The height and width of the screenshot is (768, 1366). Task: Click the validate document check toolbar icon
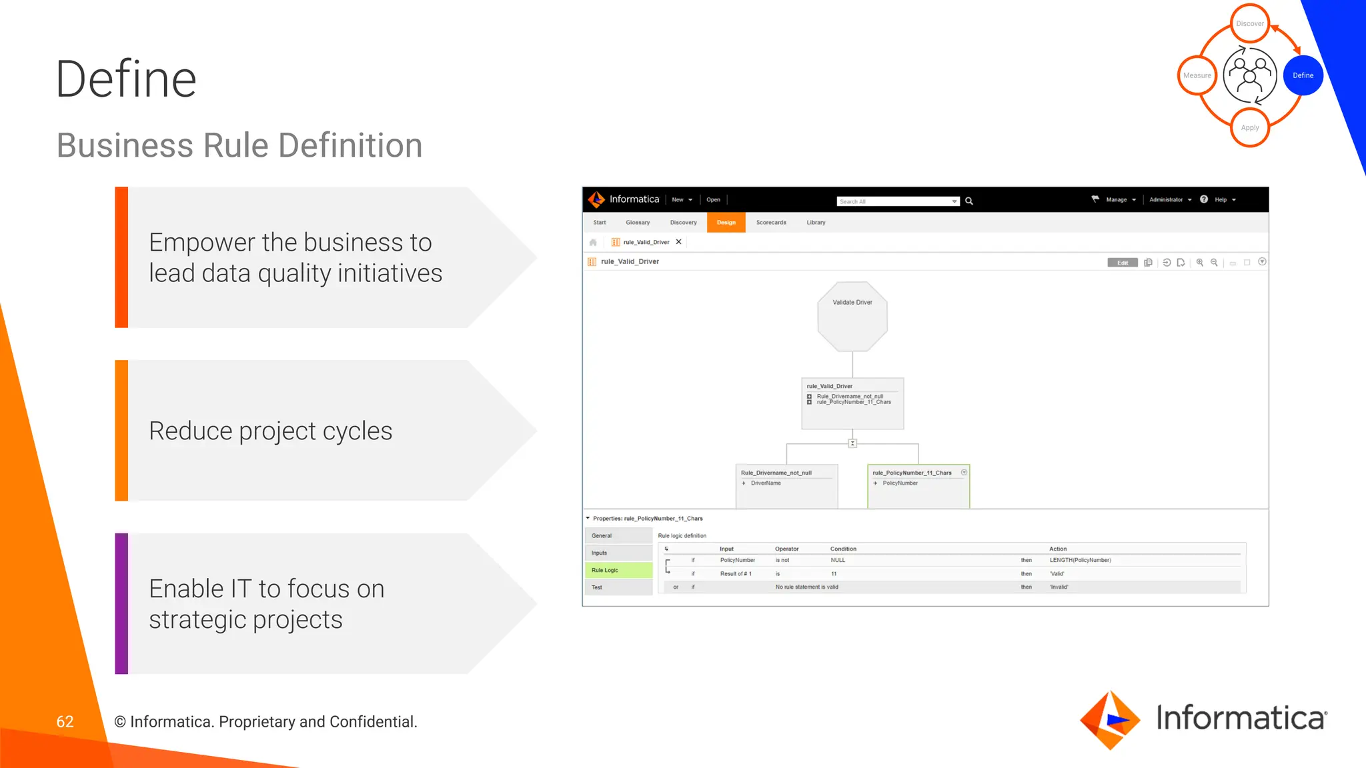1181,262
